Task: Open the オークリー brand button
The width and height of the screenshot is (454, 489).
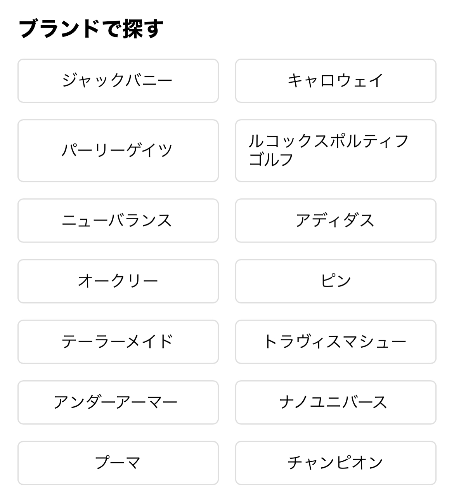Action: coord(118,281)
